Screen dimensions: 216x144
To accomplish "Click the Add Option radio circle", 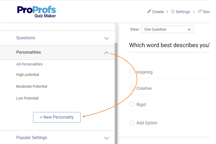I will (x=132, y=123).
